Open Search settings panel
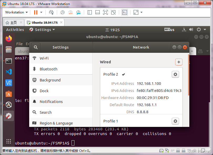This screenshot has width=213, height=155. [x=61, y=112]
